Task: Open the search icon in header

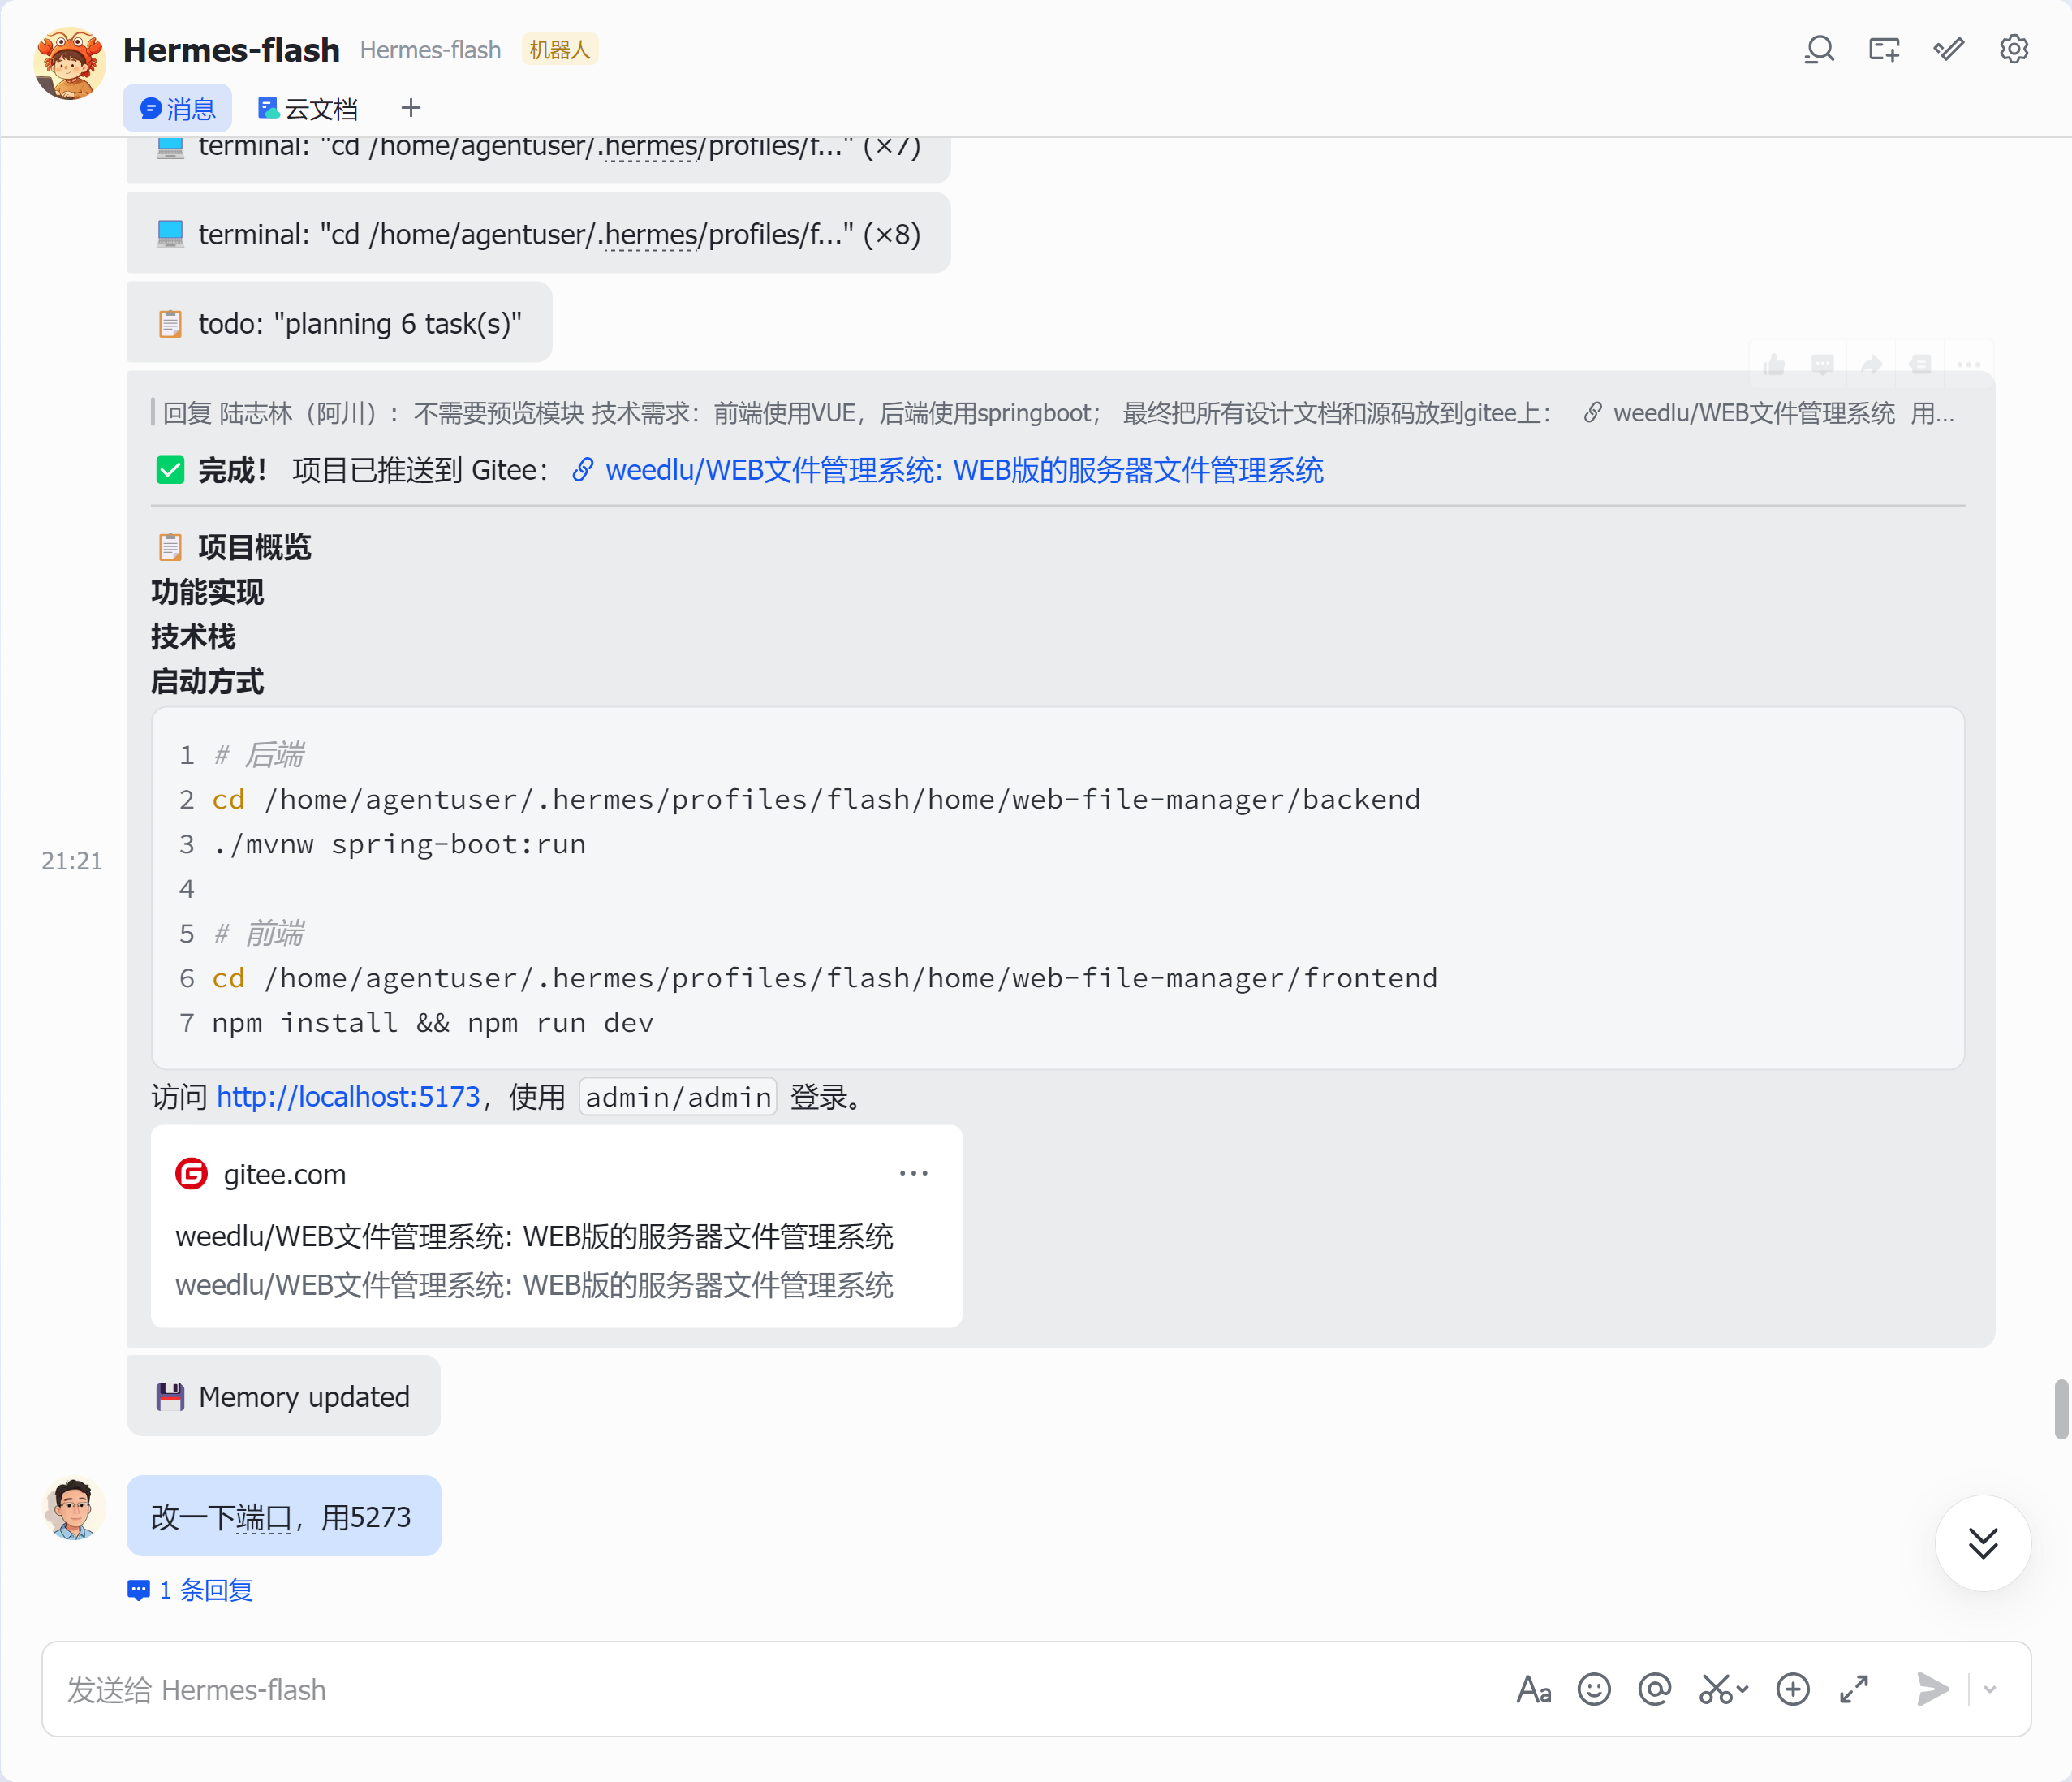Action: click(x=1819, y=49)
